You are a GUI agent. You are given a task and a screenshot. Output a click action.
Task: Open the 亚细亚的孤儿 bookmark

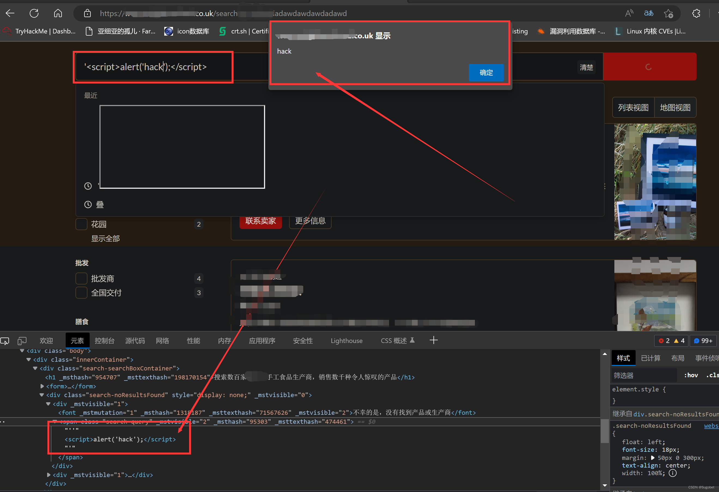point(120,31)
